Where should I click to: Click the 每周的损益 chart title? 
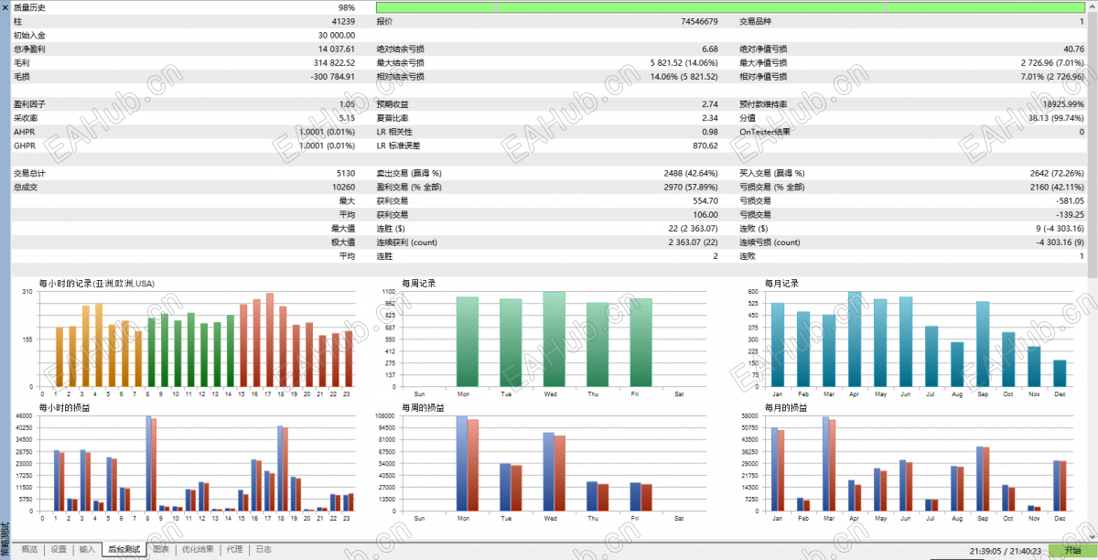pyautogui.click(x=423, y=407)
